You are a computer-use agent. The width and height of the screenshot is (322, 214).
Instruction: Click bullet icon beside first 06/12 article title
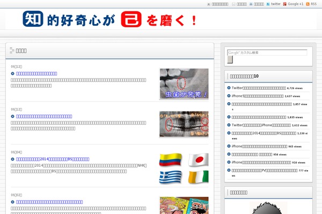click(x=12, y=73)
